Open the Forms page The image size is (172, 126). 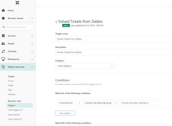[11, 81]
